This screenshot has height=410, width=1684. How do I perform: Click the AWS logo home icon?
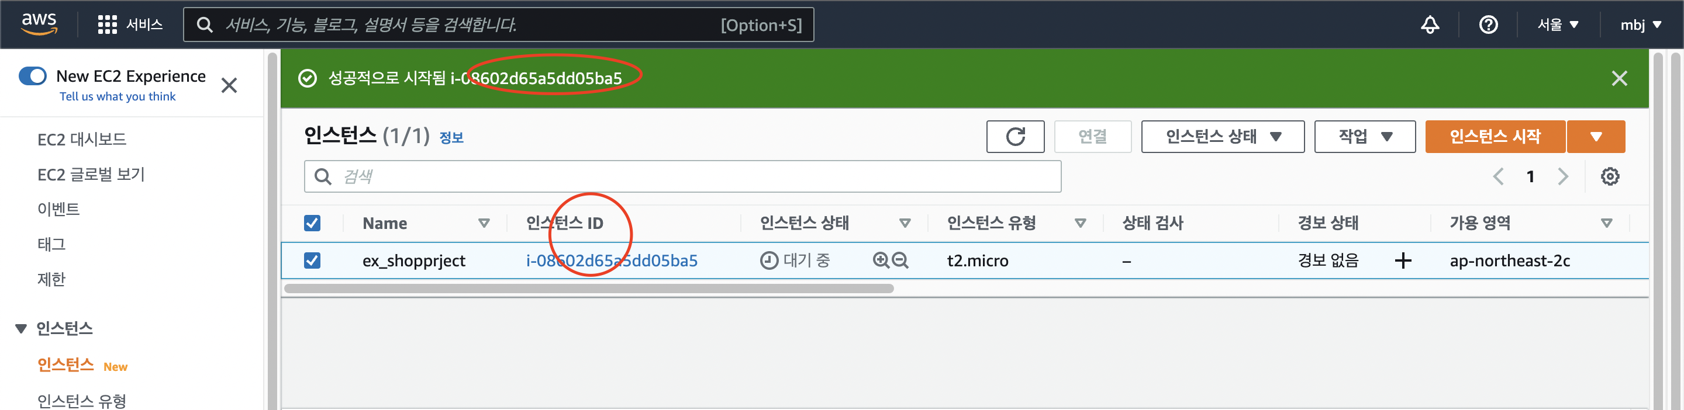(39, 23)
